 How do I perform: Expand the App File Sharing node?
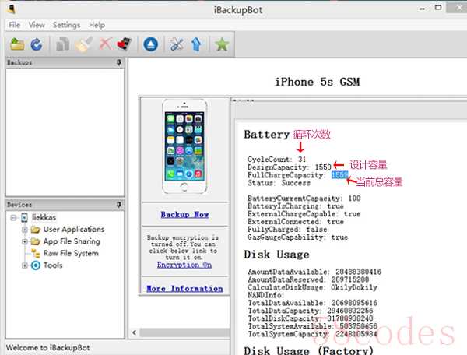click(x=25, y=241)
